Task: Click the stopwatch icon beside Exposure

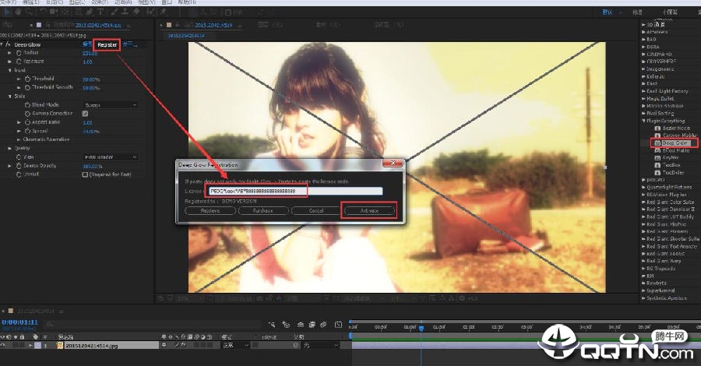Action: 19,61
